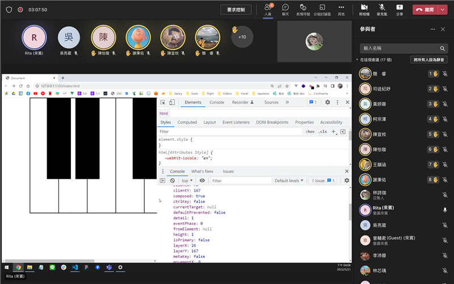454x284 pixels.
Task: Open 分組討論區 breakout rooms
Action: pyautogui.click(x=322, y=9)
